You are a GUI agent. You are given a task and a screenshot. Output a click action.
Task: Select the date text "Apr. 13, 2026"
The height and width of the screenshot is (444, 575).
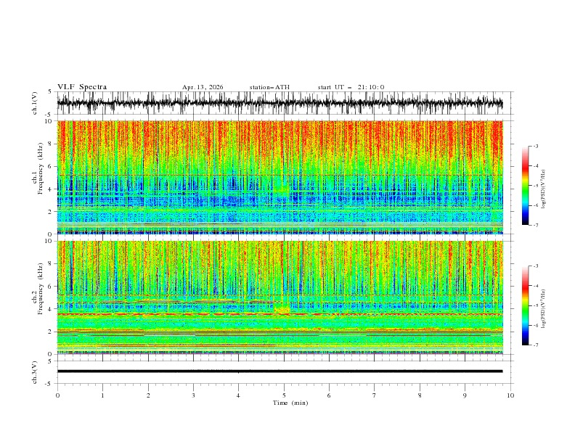click(203, 87)
